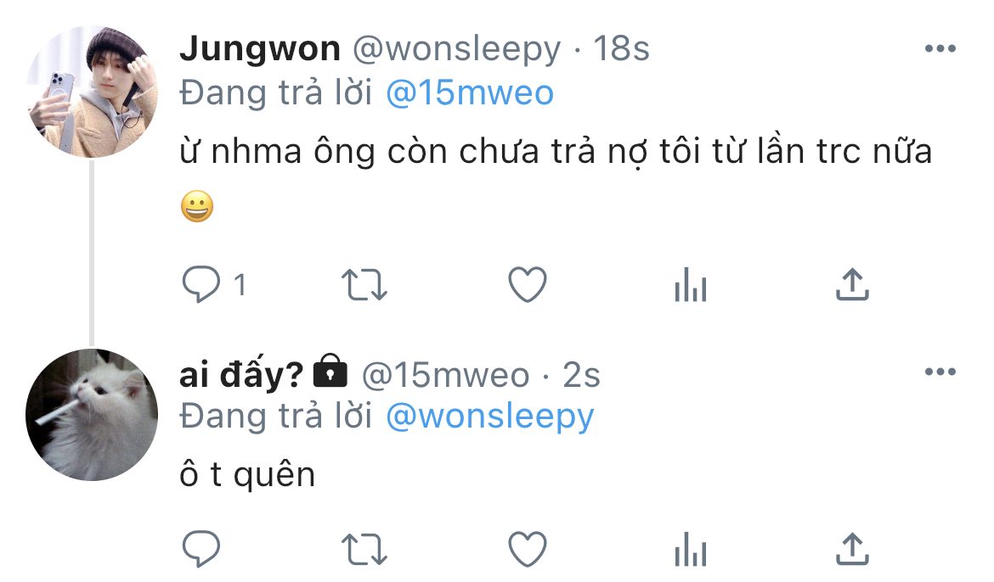Reply to Jungwon's tweet

(201, 283)
